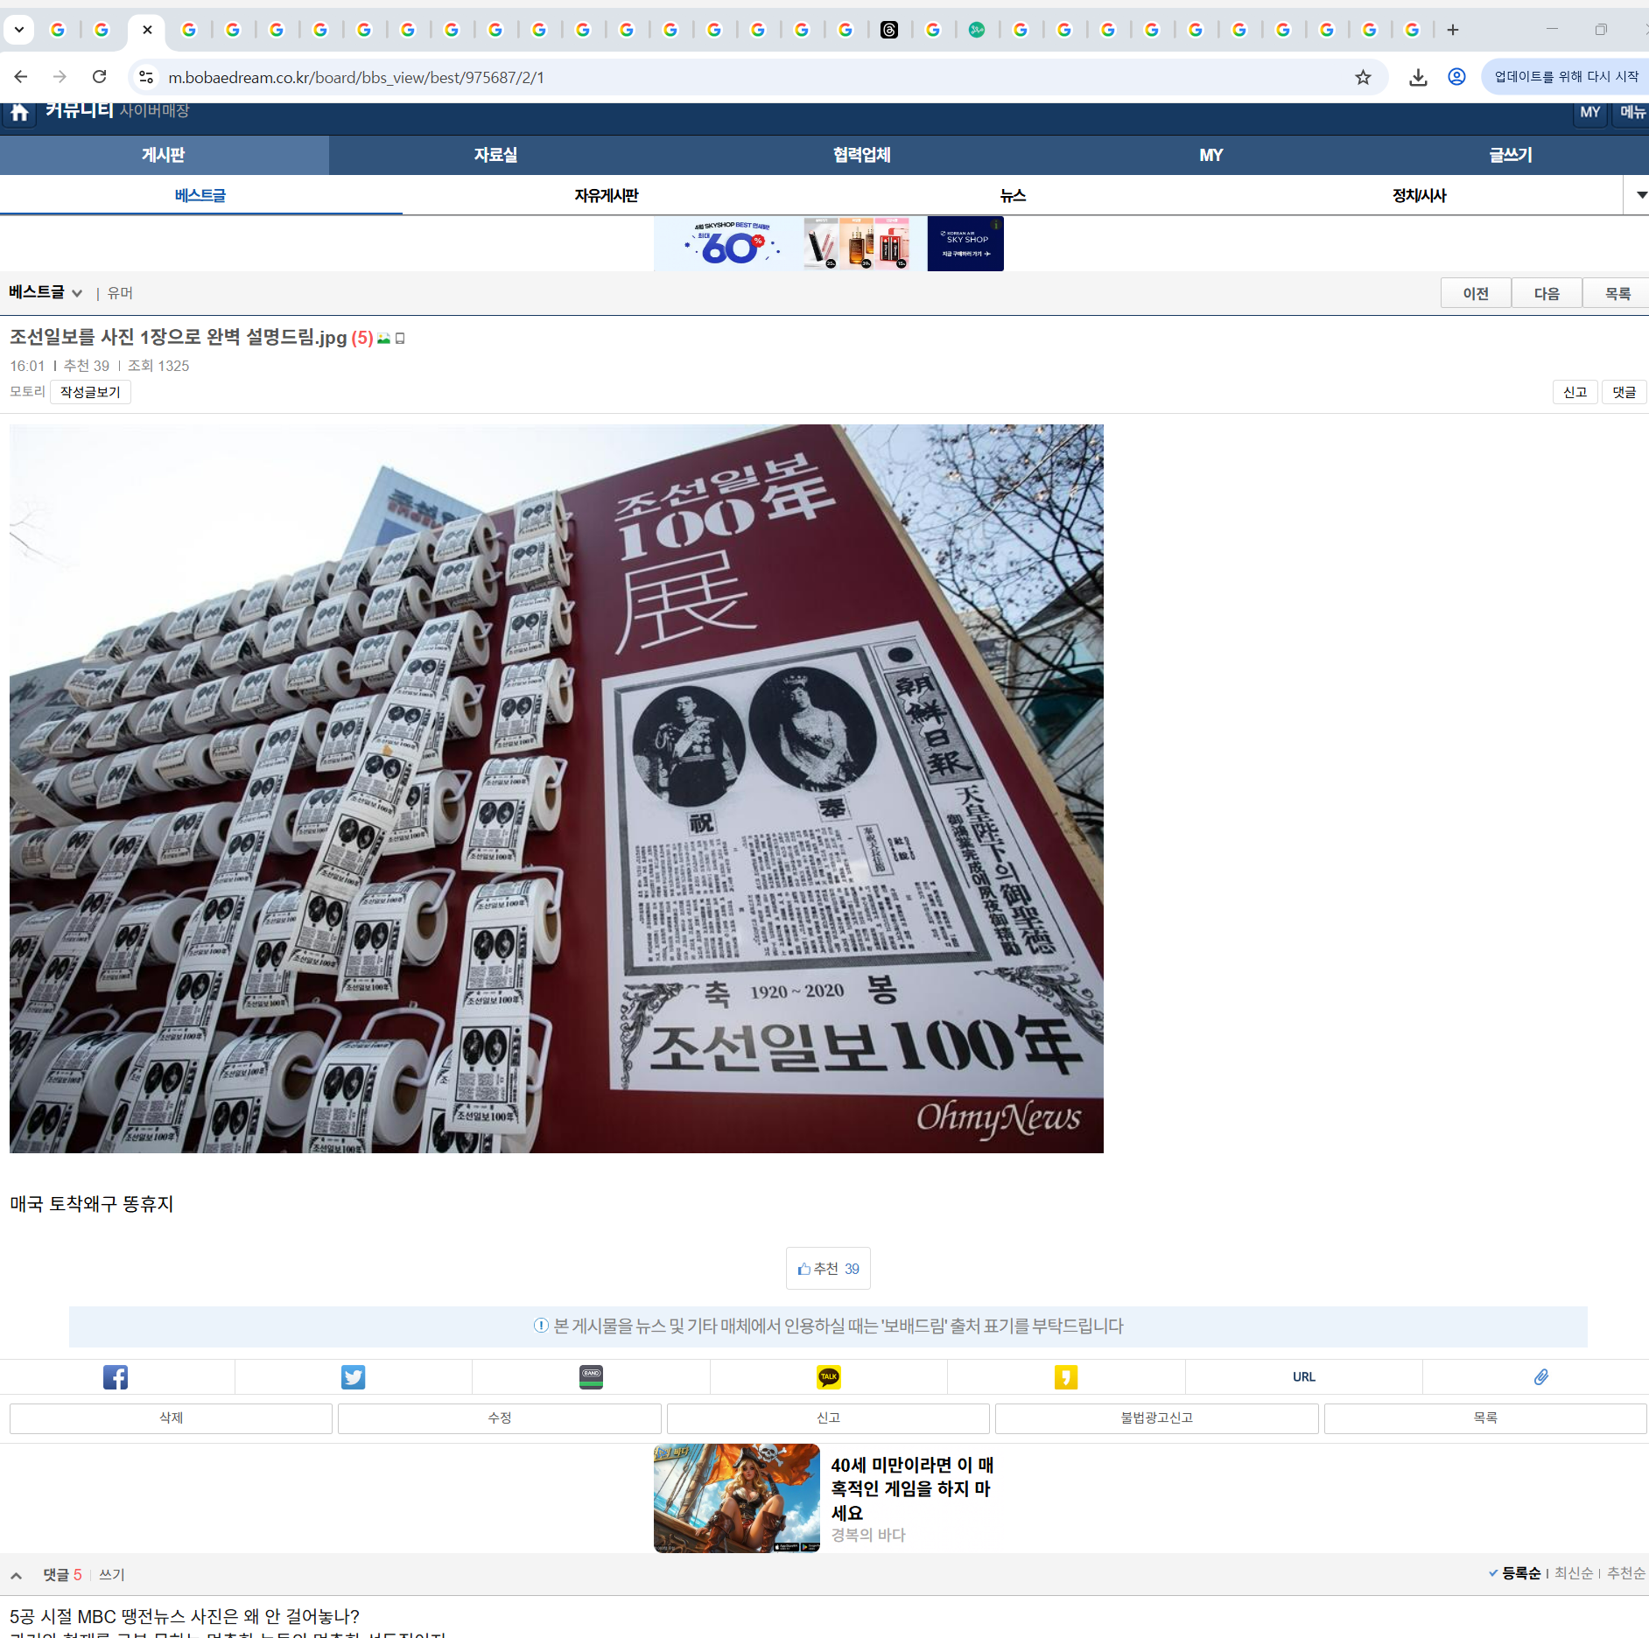Open the 40세 미만이라면 ad headline
Viewport: 1649px width, 1638px height.
coord(912,1488)
